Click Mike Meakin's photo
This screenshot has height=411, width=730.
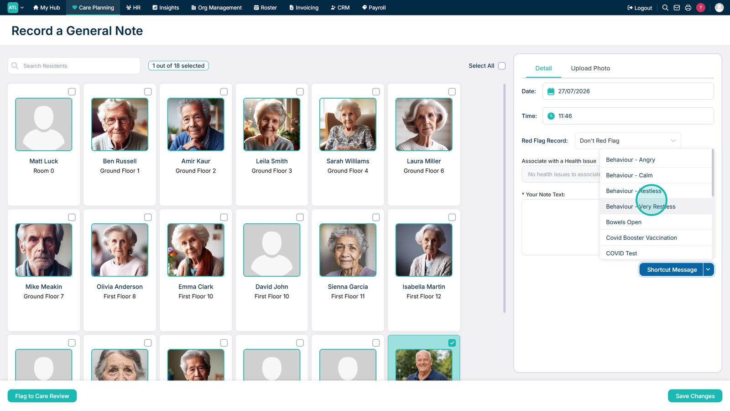tap(44, 250)
